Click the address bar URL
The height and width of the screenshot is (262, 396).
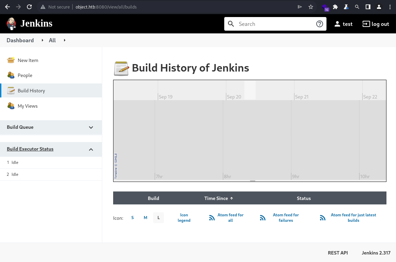(106, 7)
